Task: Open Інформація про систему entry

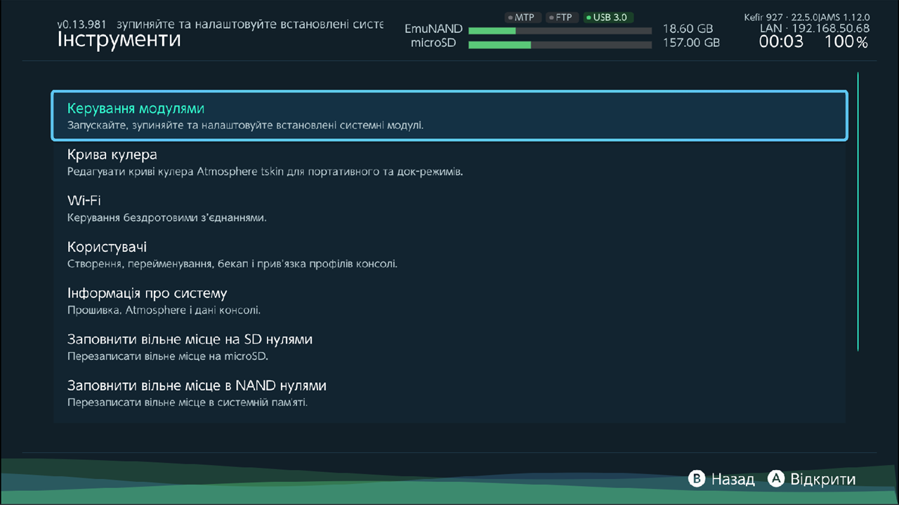Action: [449, 301]
